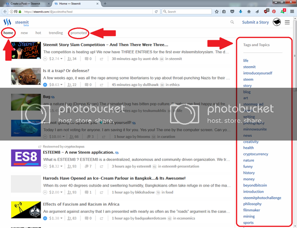Open the Is it a trap post title
This screenshot has height=228, width=297.
(66, 71)
